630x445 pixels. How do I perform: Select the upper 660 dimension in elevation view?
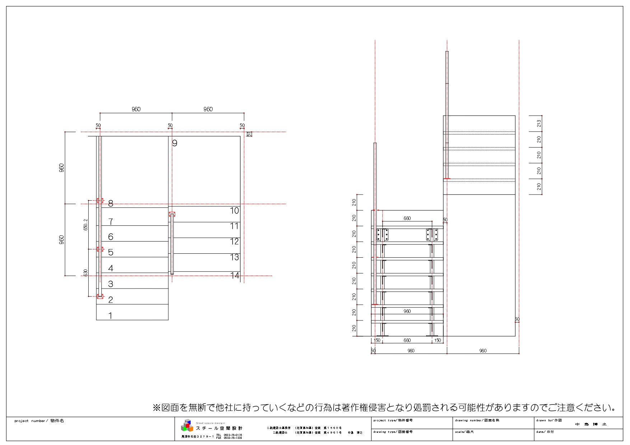click(x=407, y=218)
